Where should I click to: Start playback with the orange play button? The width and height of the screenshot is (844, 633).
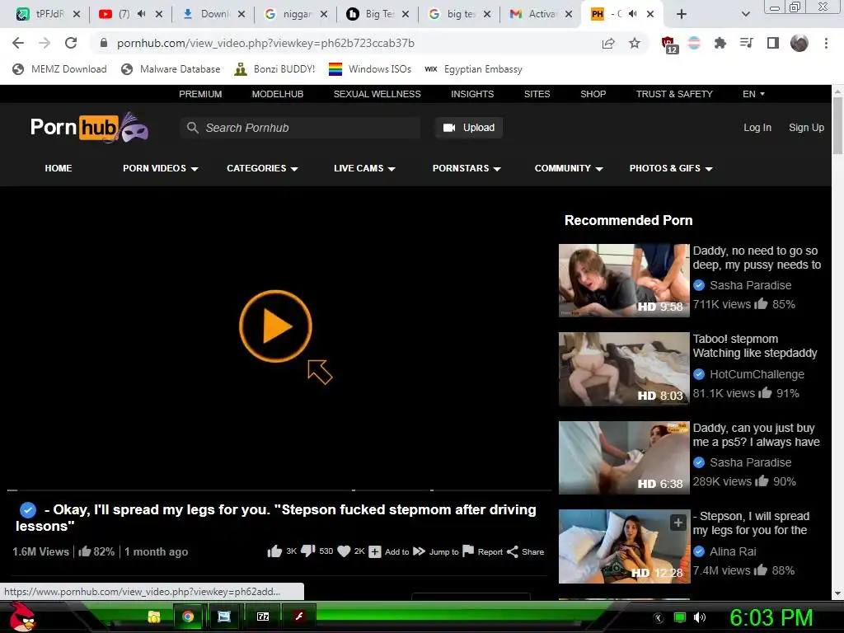[275, 326]
